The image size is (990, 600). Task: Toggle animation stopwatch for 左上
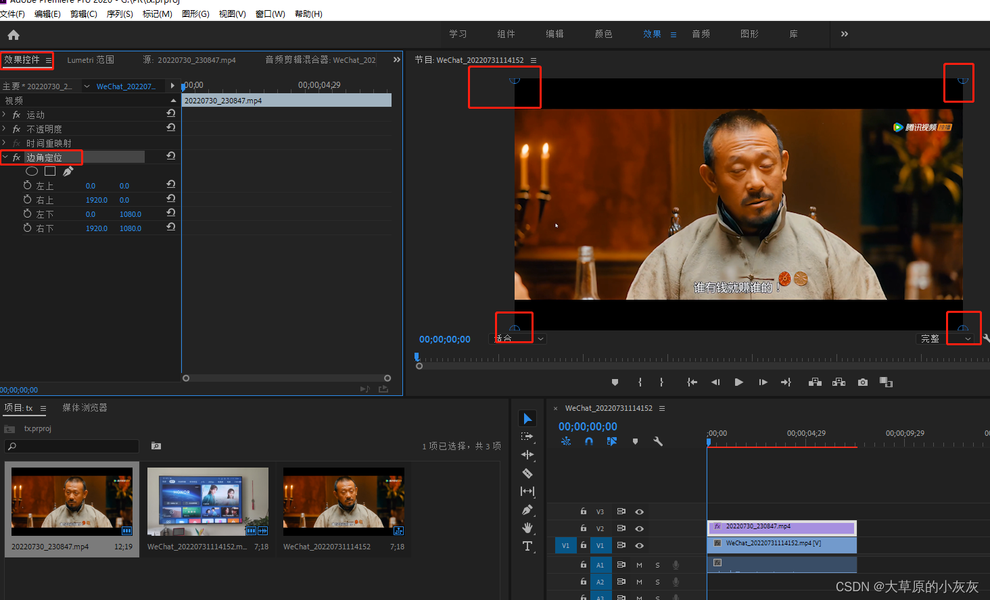click(x=28, y=185)
